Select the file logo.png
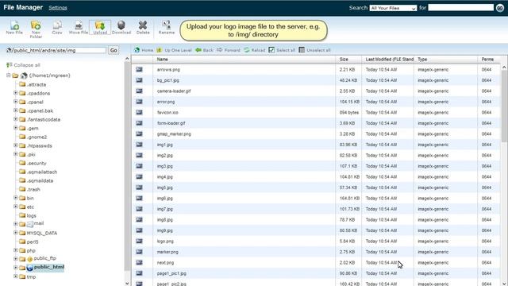 click(x=165, y=242)
